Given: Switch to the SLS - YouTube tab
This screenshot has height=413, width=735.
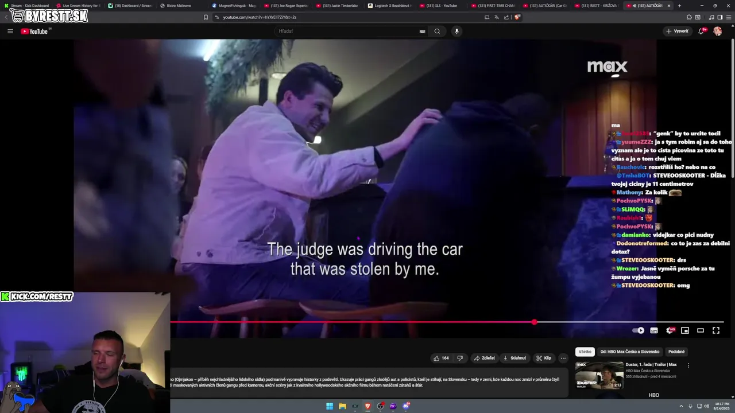Looking at the screenshot, I should tap(441, 6).
